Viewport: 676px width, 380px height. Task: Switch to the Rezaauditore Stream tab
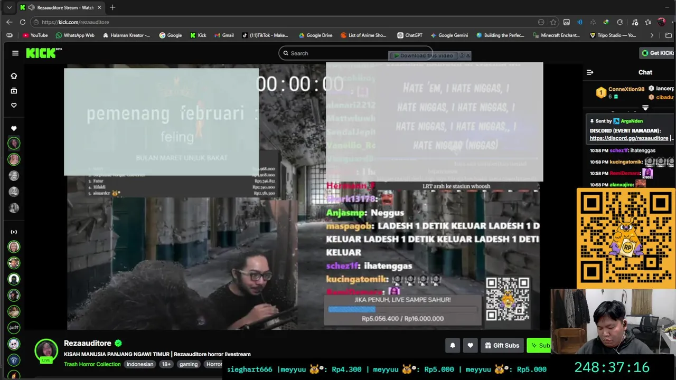61,7
